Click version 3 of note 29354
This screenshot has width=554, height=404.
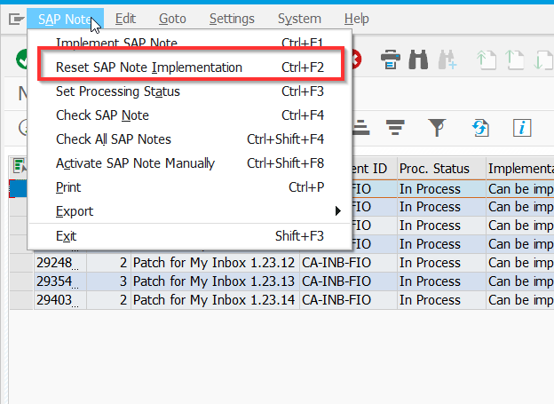[x=109, y=281]
